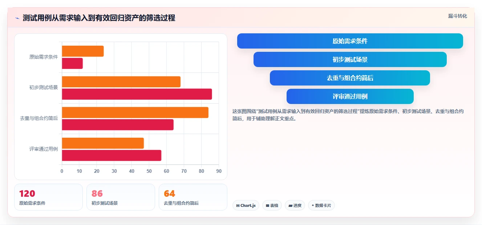Click the chart's y-axis label 去重与组合约简后

[x=39, y=118]
